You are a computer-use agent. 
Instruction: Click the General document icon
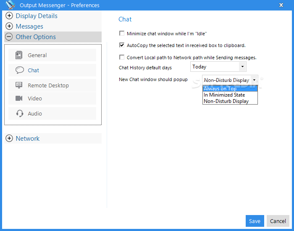(x=19, y=55)
